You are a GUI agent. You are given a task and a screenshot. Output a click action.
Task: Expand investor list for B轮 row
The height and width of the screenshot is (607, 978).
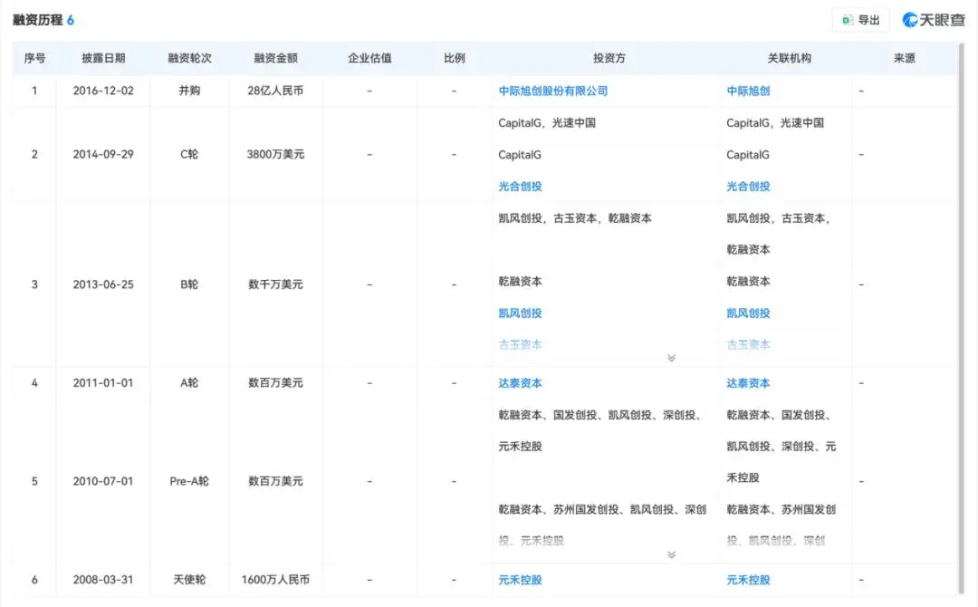coord(671,358)
